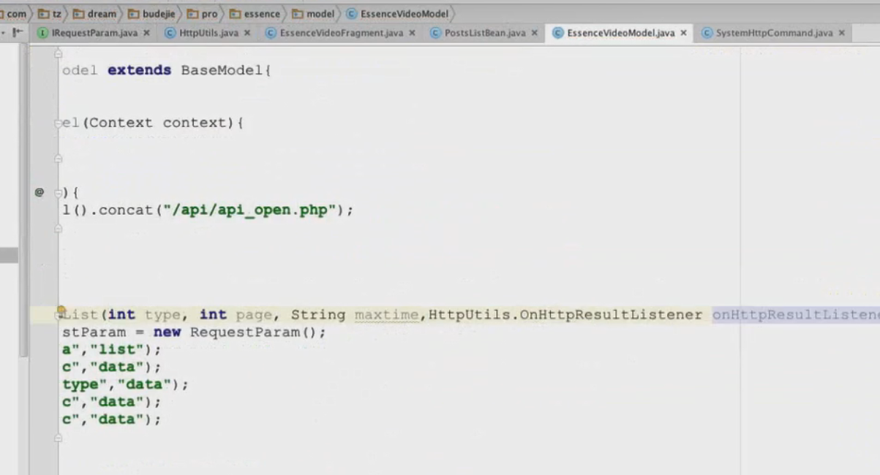The height and width of the screenshot is (475, 880).
Task: Fold the method with int type parameter
Action: pos(59,315)
